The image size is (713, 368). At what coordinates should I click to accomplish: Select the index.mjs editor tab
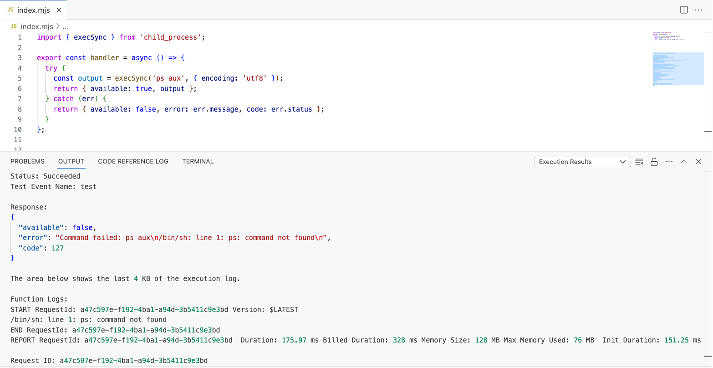point(33,10)
